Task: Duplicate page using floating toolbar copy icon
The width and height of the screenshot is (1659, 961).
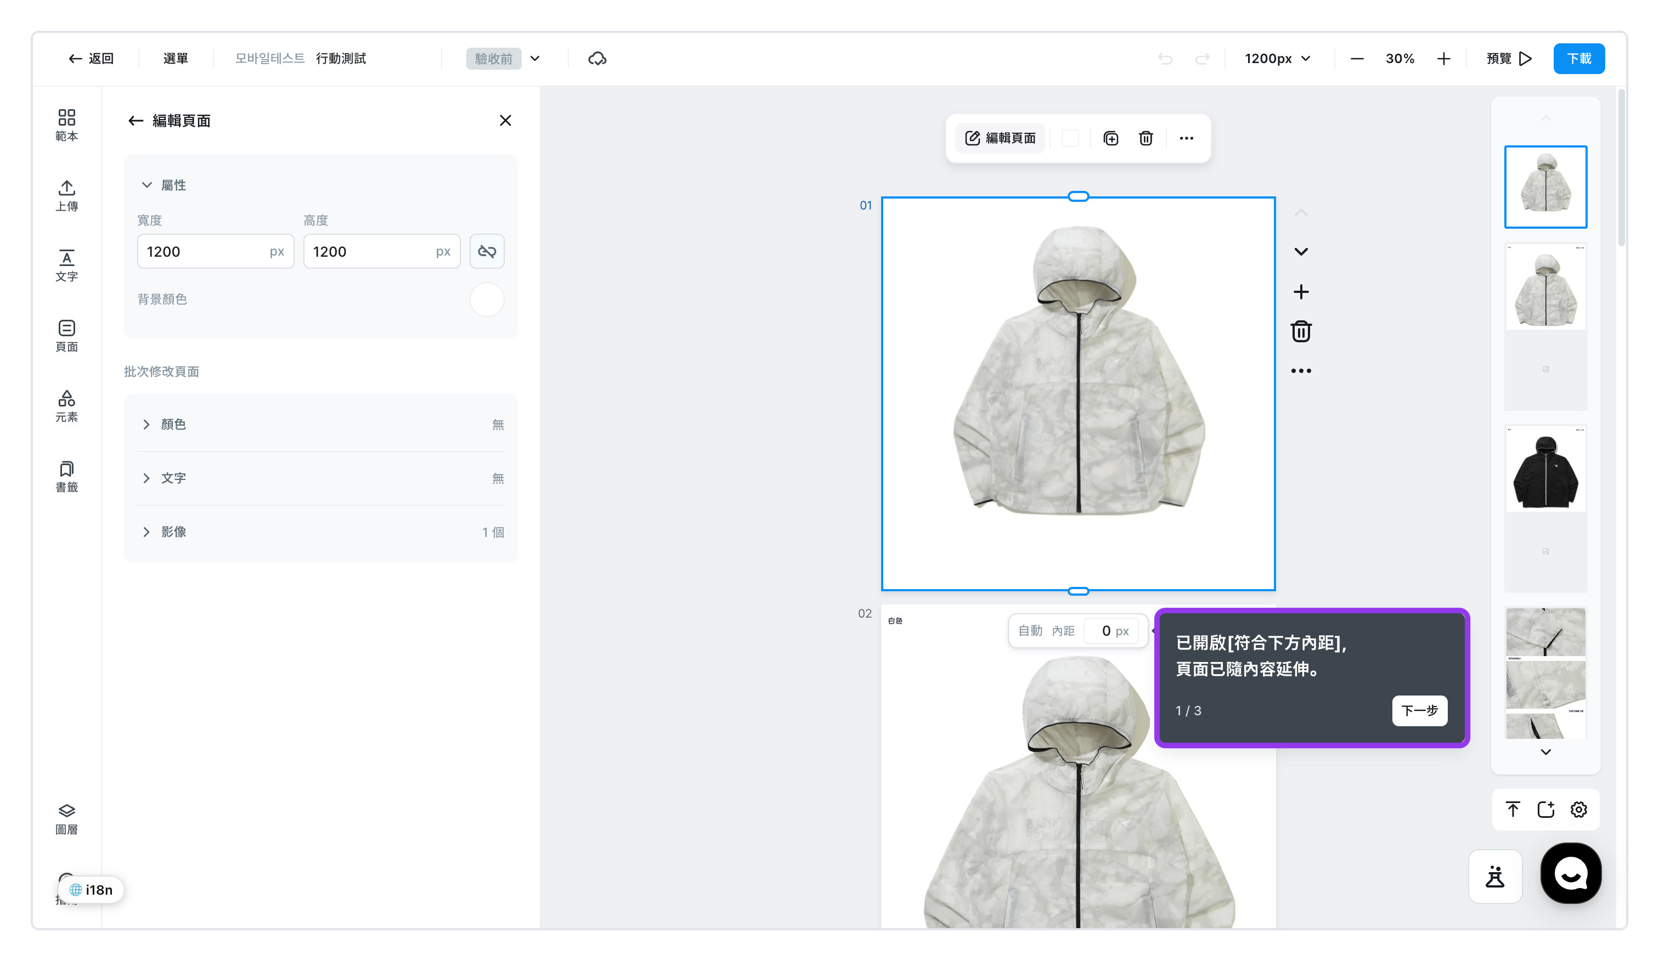Action: [1110, 138]
